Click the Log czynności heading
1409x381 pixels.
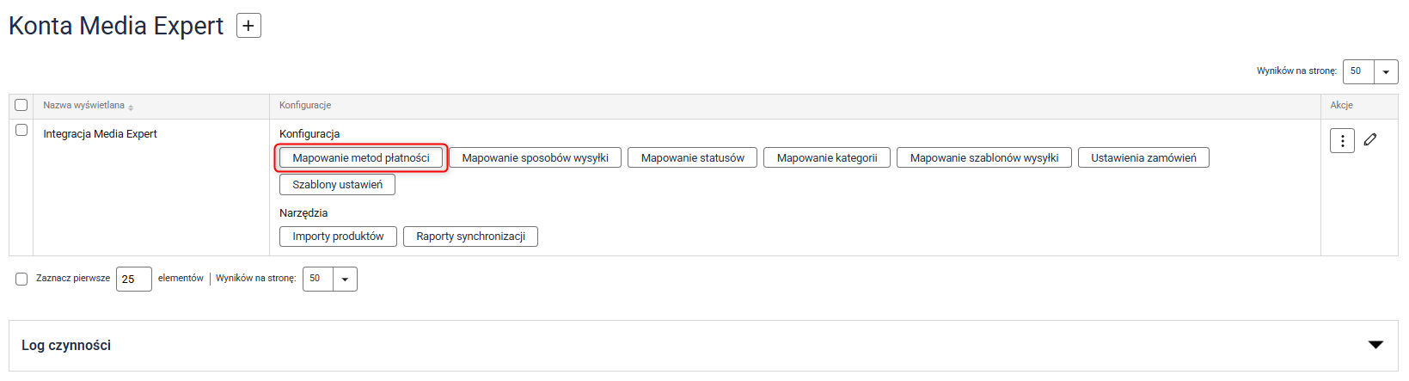point(66,345)
